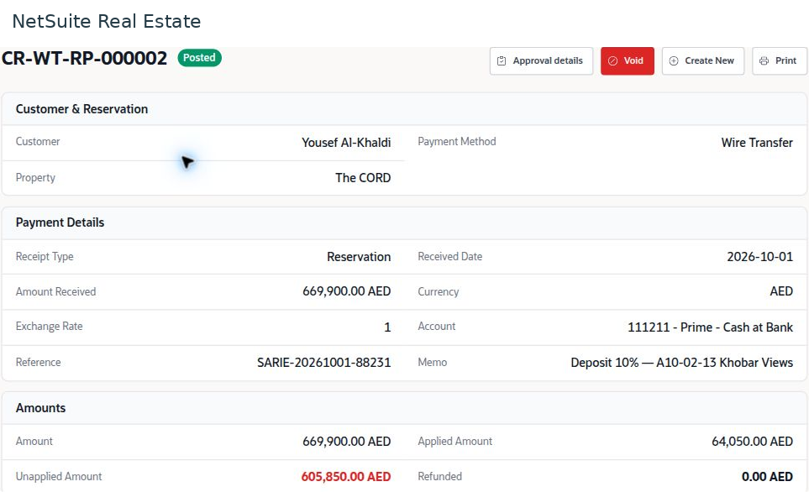The width and height of the screenshot is (809, 492).
Task: Click applied amount 64,050.00 AED
Action: click(752, 442)
